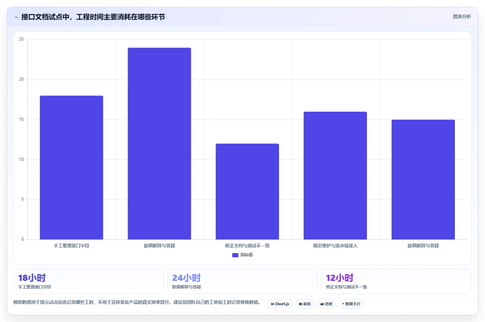This screenshot has height=322, width=485.
Task: Click the 24小时 stat card
Action: 242,281
